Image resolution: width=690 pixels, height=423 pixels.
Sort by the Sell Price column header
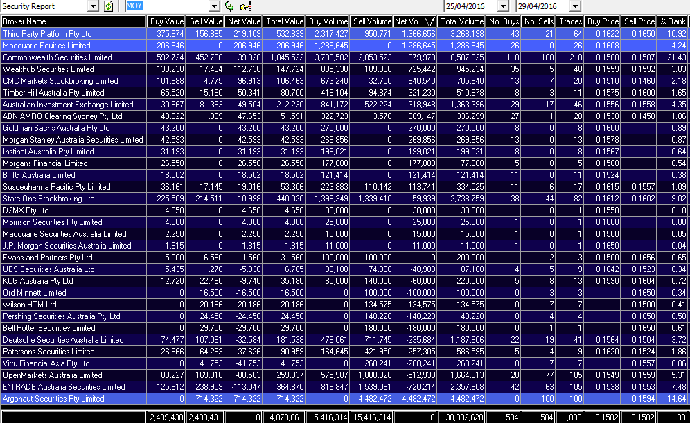[639, 21]
